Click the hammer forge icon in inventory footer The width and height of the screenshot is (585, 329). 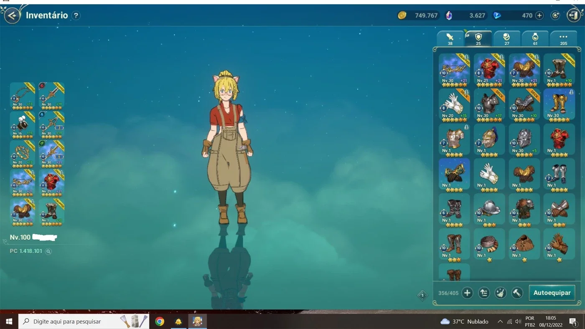click(517, 293)
